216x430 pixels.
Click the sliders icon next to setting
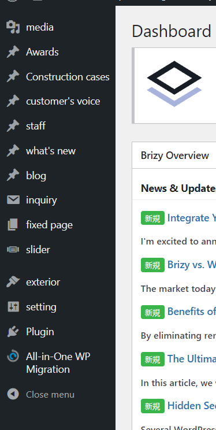(13, 307)
